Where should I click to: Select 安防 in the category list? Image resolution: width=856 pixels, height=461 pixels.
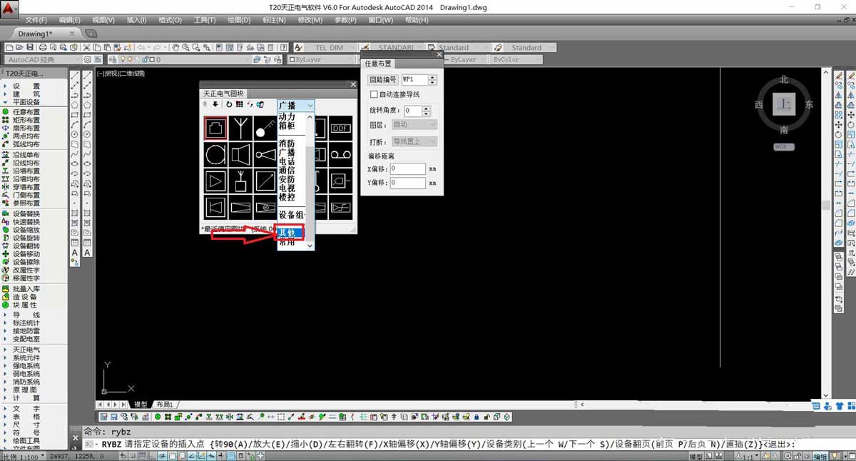point(287,179)
